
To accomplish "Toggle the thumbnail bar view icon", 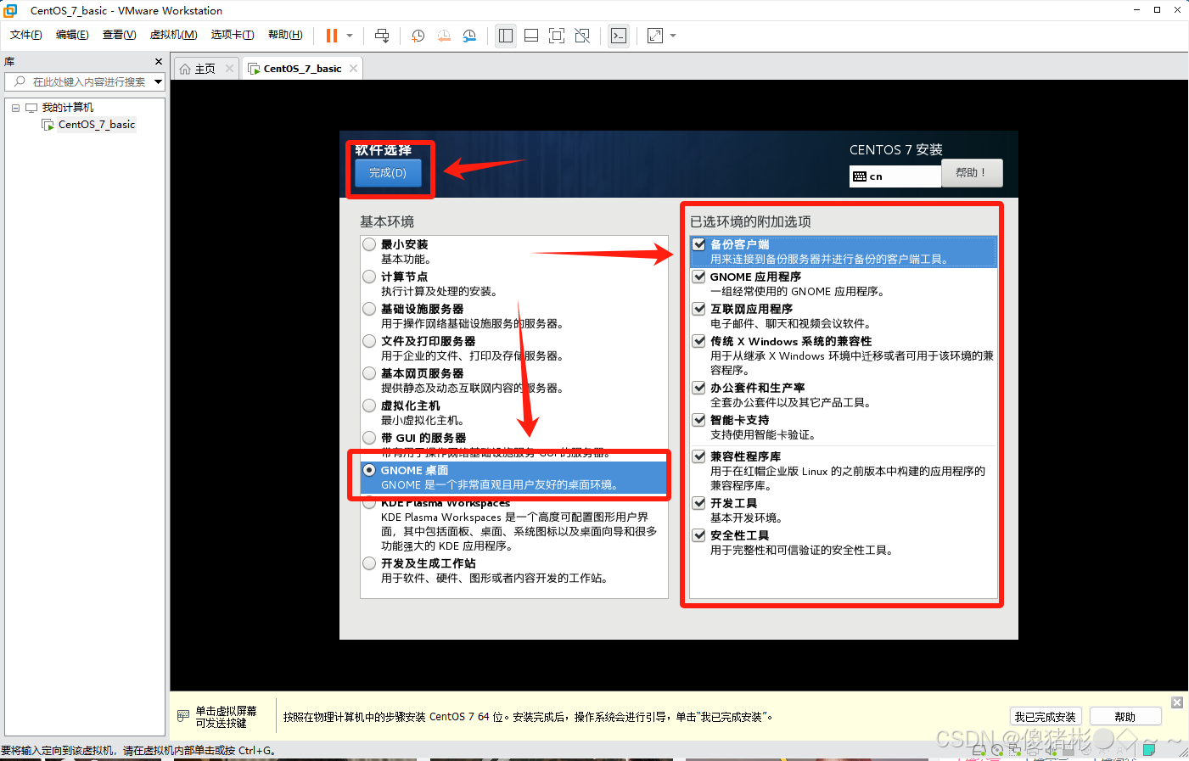I will 531,36.
